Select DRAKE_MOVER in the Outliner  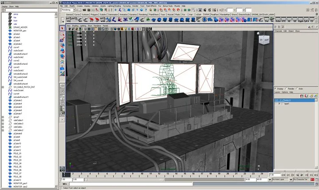(20, 27)
